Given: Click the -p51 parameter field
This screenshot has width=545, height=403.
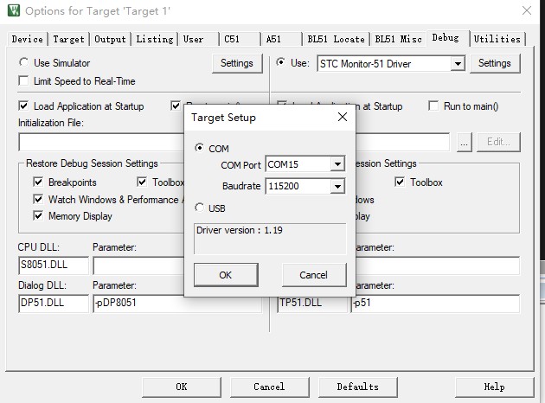Looking at the screenshot, I should [436, 304].
